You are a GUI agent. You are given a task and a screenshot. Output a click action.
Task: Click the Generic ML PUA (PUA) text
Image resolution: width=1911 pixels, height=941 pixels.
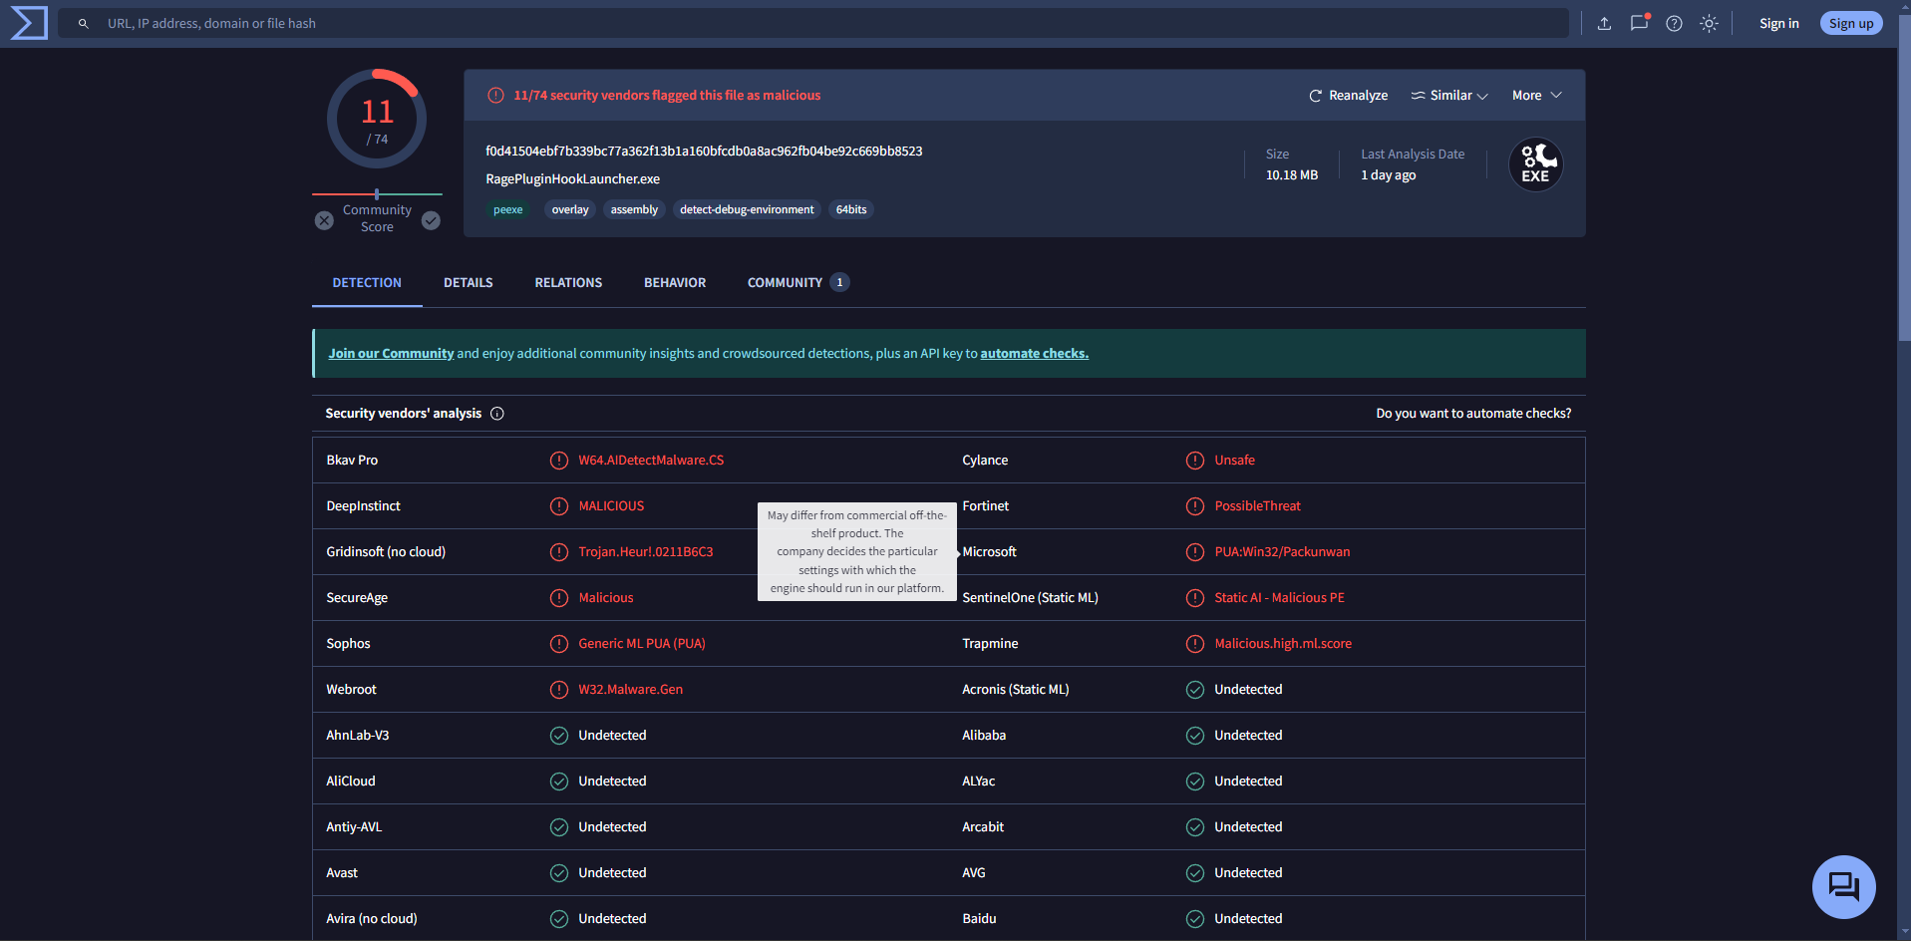(642, 644)
